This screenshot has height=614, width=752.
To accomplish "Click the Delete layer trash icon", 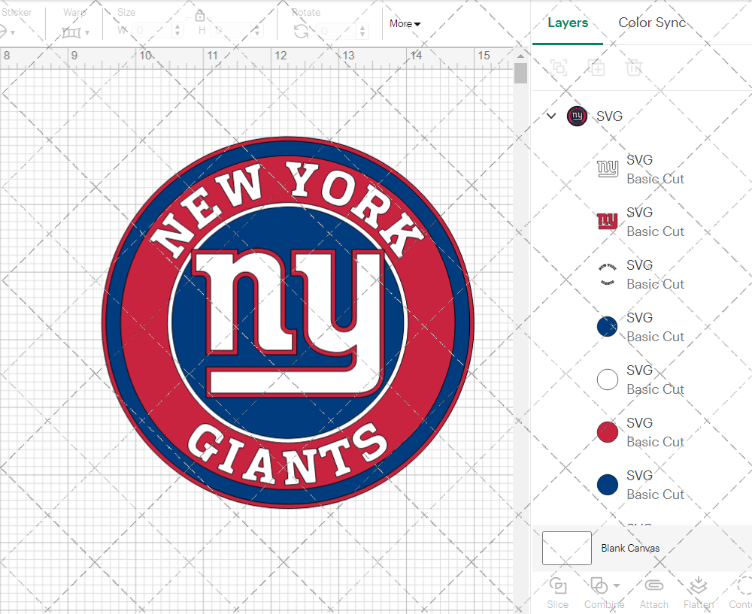I will (x=634, y=68).
